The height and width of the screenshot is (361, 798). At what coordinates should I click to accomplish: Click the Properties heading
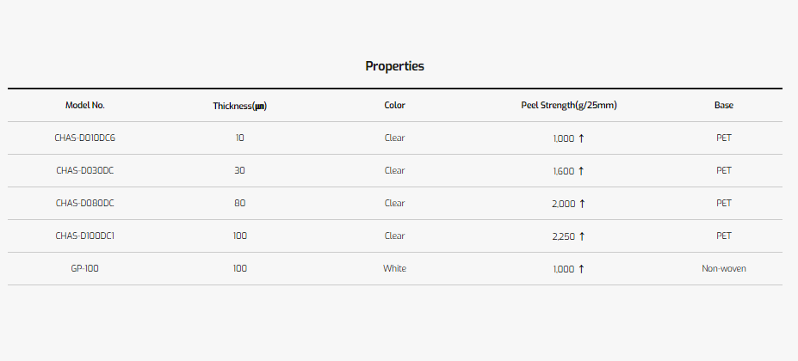394,66
